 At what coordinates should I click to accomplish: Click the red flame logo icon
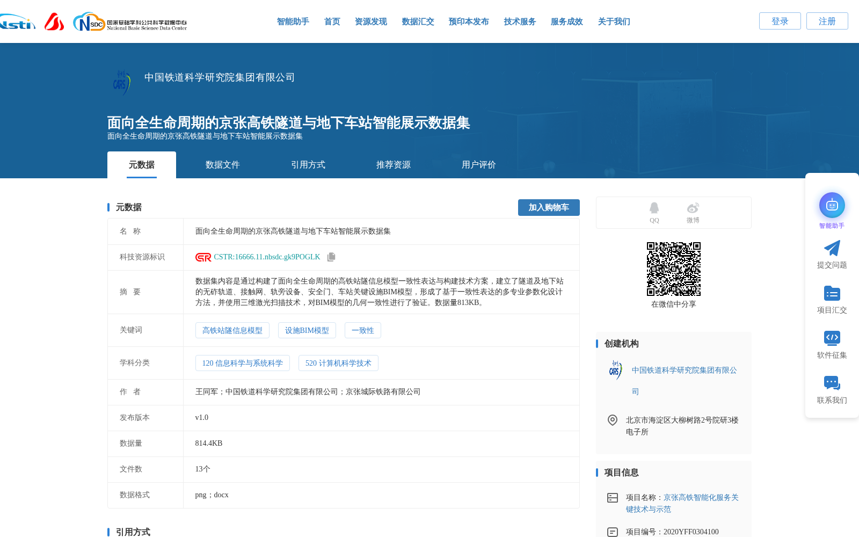(54, 22)
